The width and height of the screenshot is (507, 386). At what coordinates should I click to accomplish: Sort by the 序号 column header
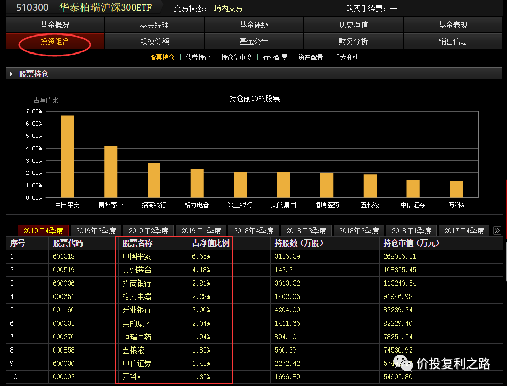(x=18, y=243)
